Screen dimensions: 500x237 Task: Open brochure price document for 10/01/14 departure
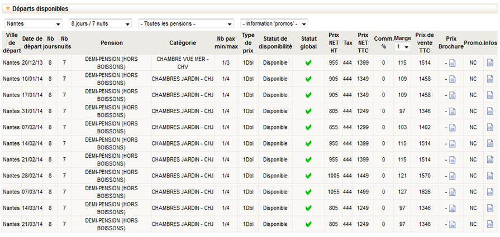tap(453, 79)
